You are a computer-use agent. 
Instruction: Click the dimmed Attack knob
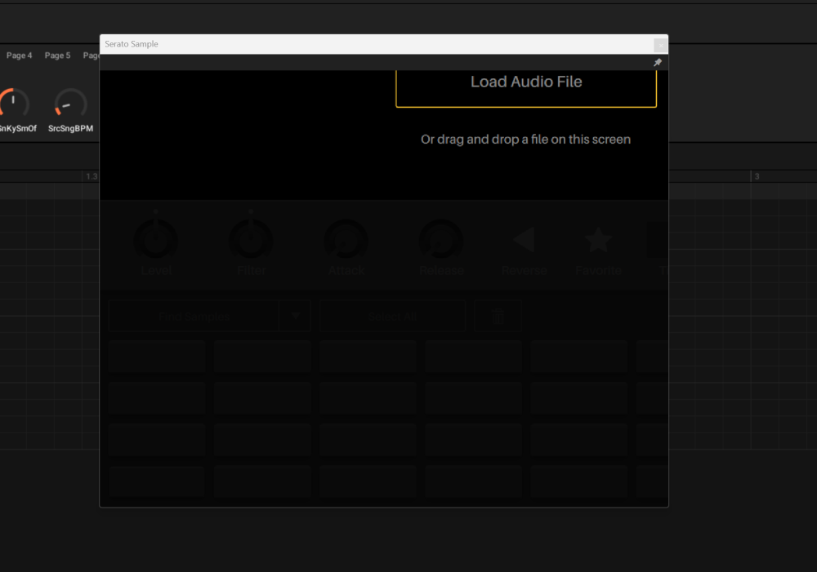click(x=346, y=238)
